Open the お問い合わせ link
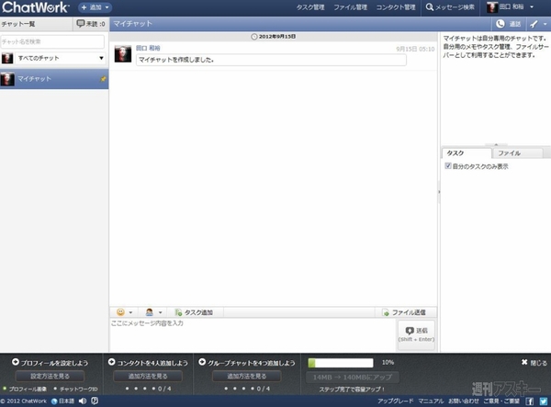 [464, 401]
